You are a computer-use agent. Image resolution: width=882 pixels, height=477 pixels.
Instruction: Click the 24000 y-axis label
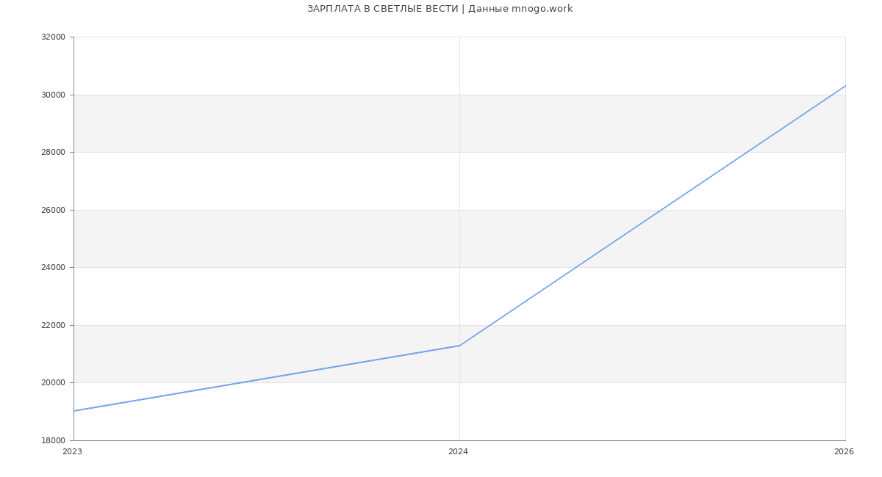pos(53,267)
